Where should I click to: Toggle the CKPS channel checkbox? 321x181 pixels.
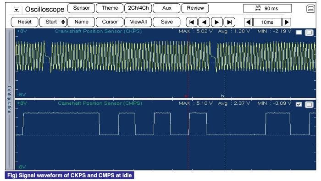[299, 33]
